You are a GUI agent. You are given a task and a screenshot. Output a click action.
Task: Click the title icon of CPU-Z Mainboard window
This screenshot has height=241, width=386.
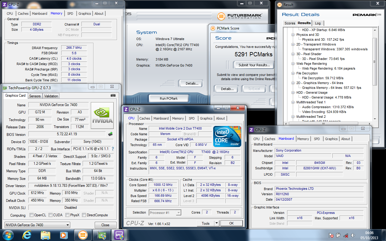point(251,130)
